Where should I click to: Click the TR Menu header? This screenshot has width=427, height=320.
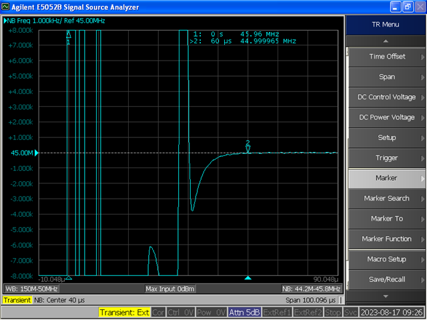(x=386, y=25)
